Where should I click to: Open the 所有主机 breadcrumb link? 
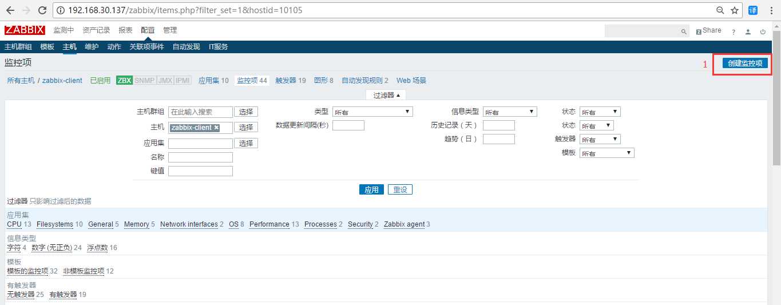(21, 81)
